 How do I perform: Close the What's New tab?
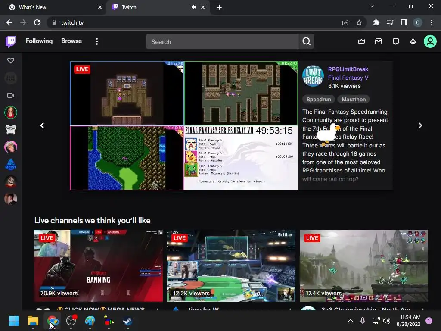99,7
